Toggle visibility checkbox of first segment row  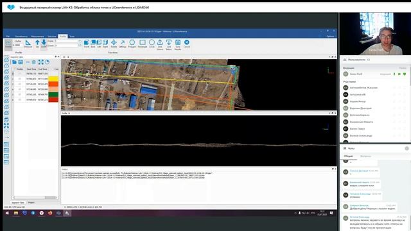point(20,74)
